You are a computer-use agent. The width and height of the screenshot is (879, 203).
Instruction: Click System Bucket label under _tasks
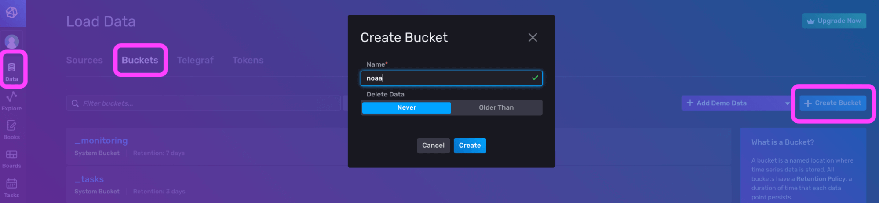(x=97, y=192)
